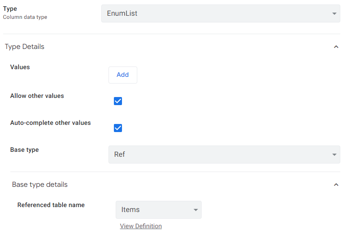Click the Values field label

tap(20, 67)
